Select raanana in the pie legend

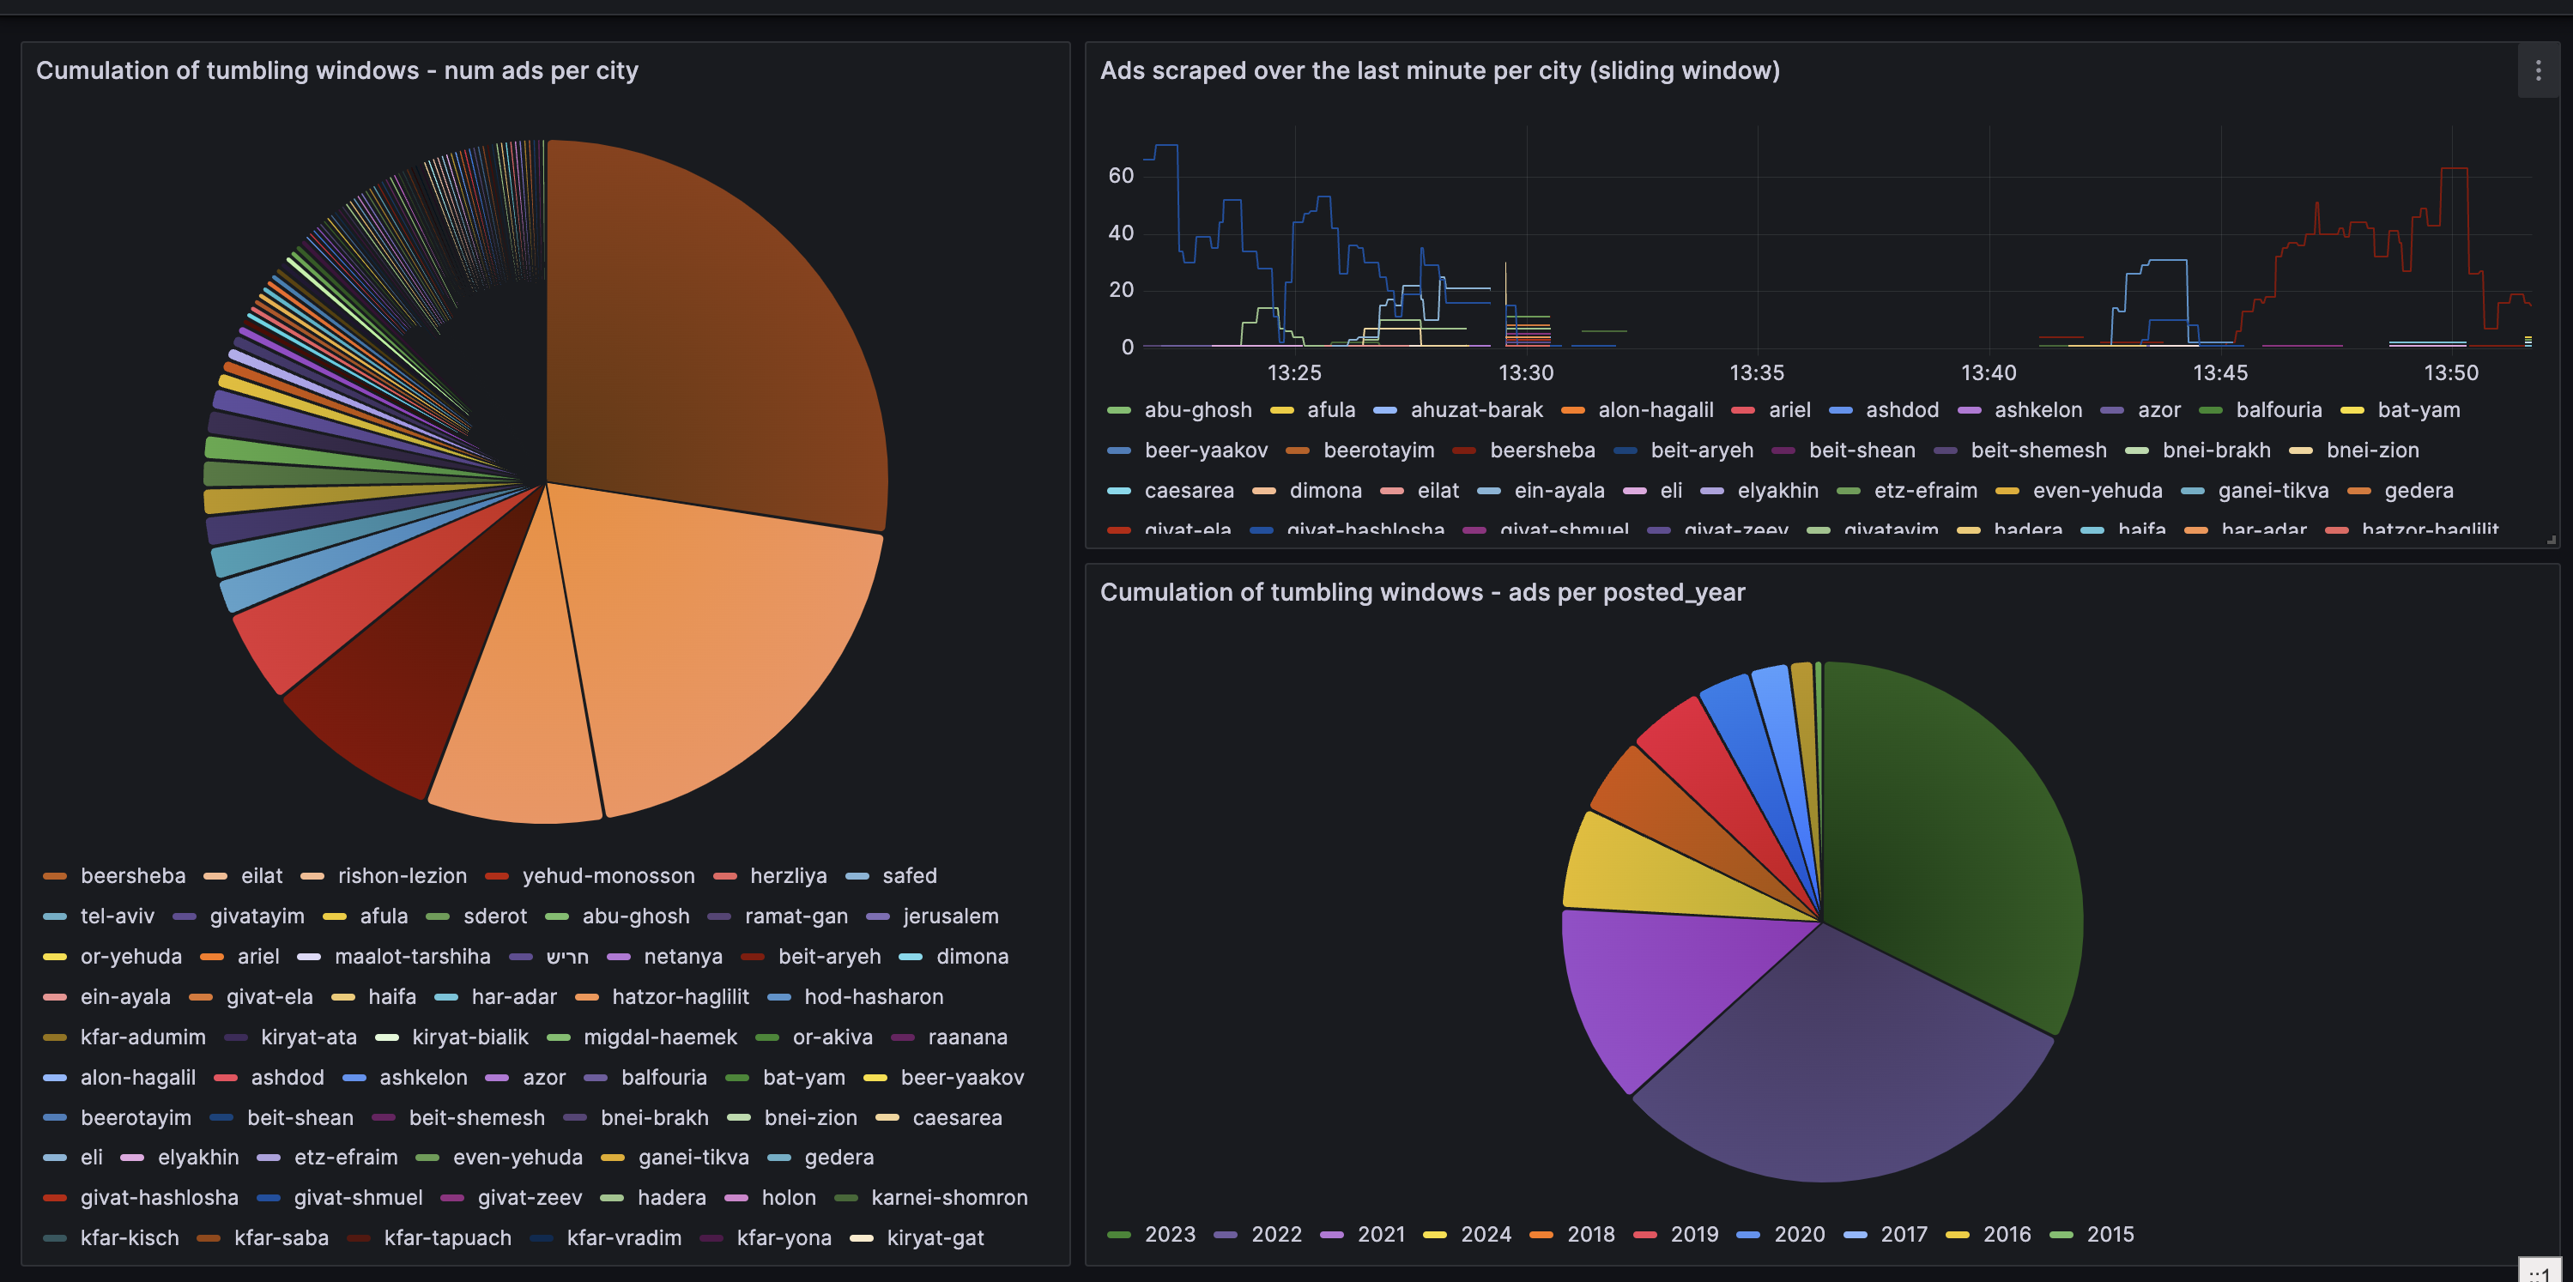[967, 1037]
